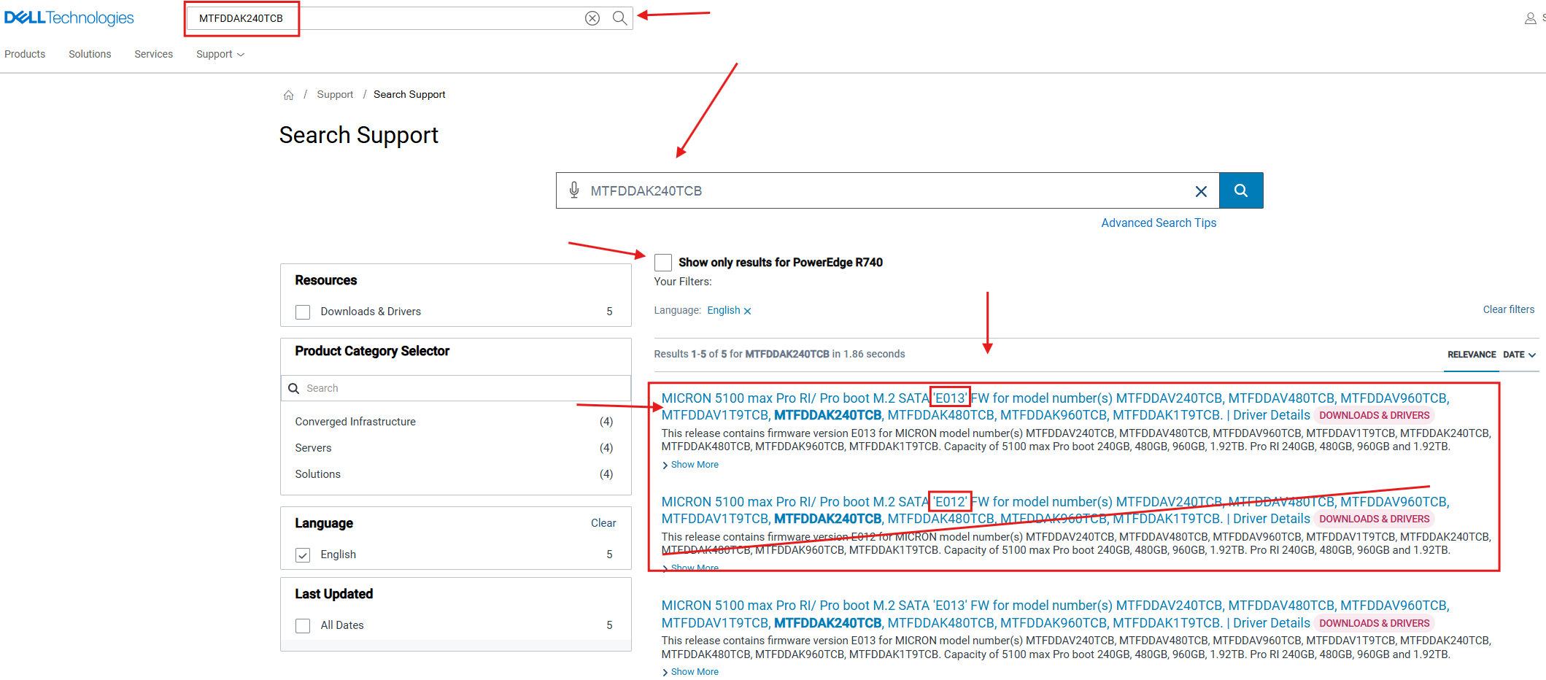Open the Services menu
Viewport: 1546px width, 680px height.
click(x=153, y=54)
